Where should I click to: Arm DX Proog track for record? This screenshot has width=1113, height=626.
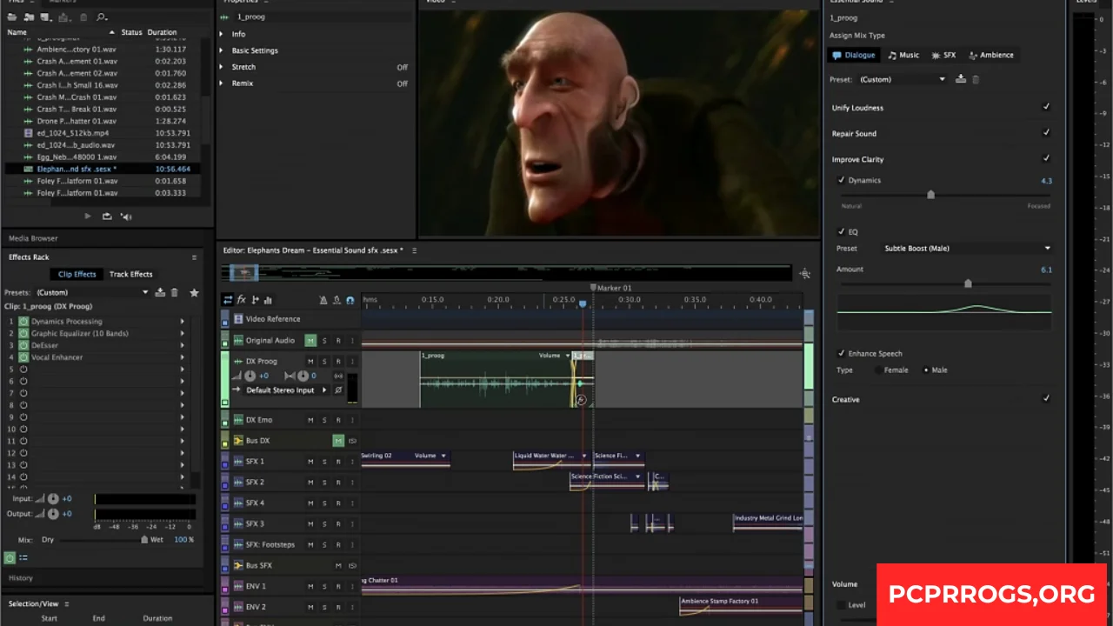point(338,362)
